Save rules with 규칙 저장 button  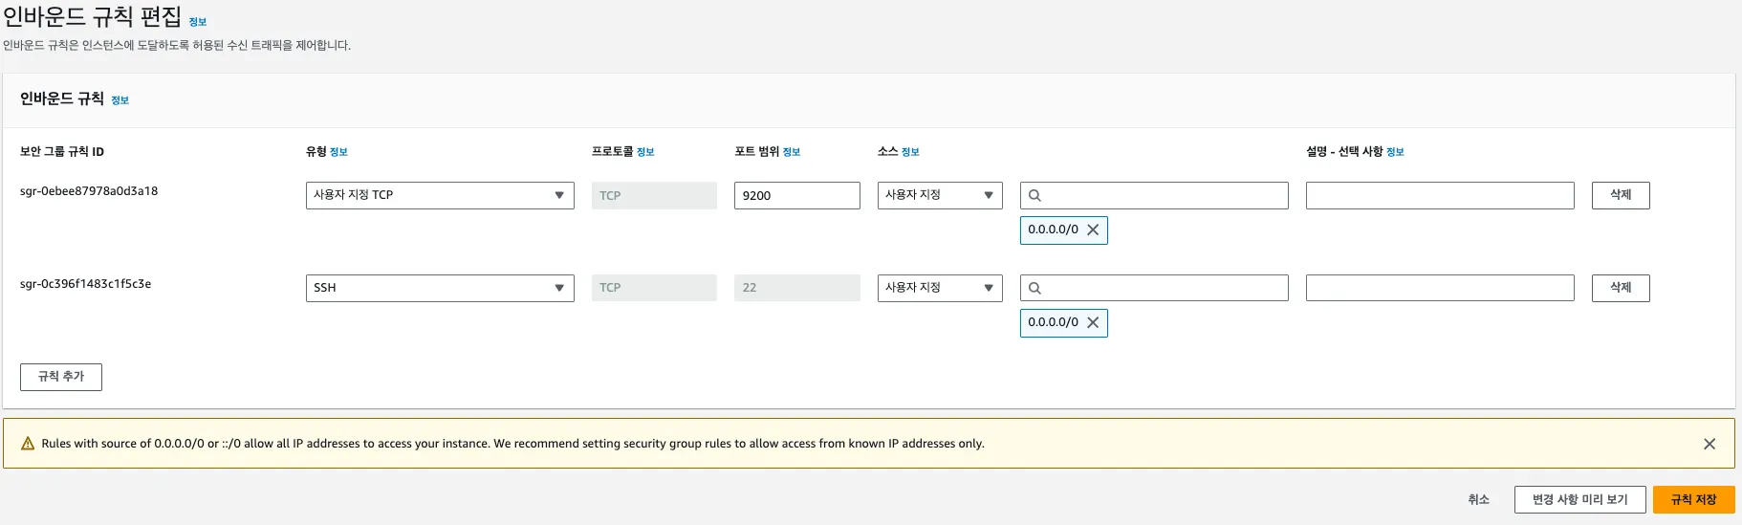click(x=1693, y=500)
